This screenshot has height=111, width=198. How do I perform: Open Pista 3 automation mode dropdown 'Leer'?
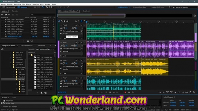click(x=72, y=74)
